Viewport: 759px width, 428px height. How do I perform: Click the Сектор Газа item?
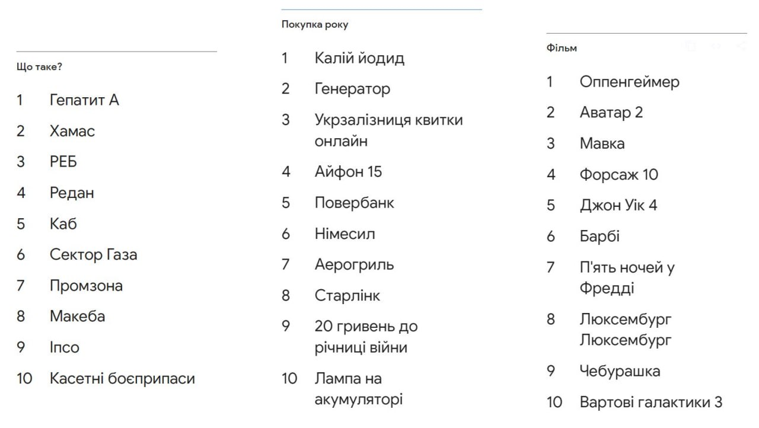pos(93,255)
